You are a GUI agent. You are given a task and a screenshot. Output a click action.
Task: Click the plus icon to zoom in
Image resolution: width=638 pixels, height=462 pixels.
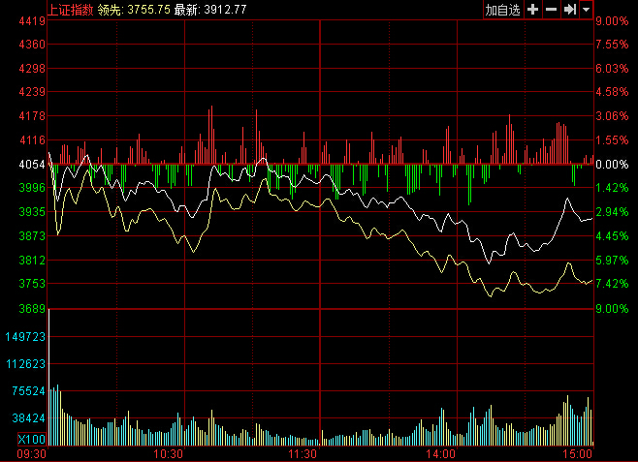(532, 9)
